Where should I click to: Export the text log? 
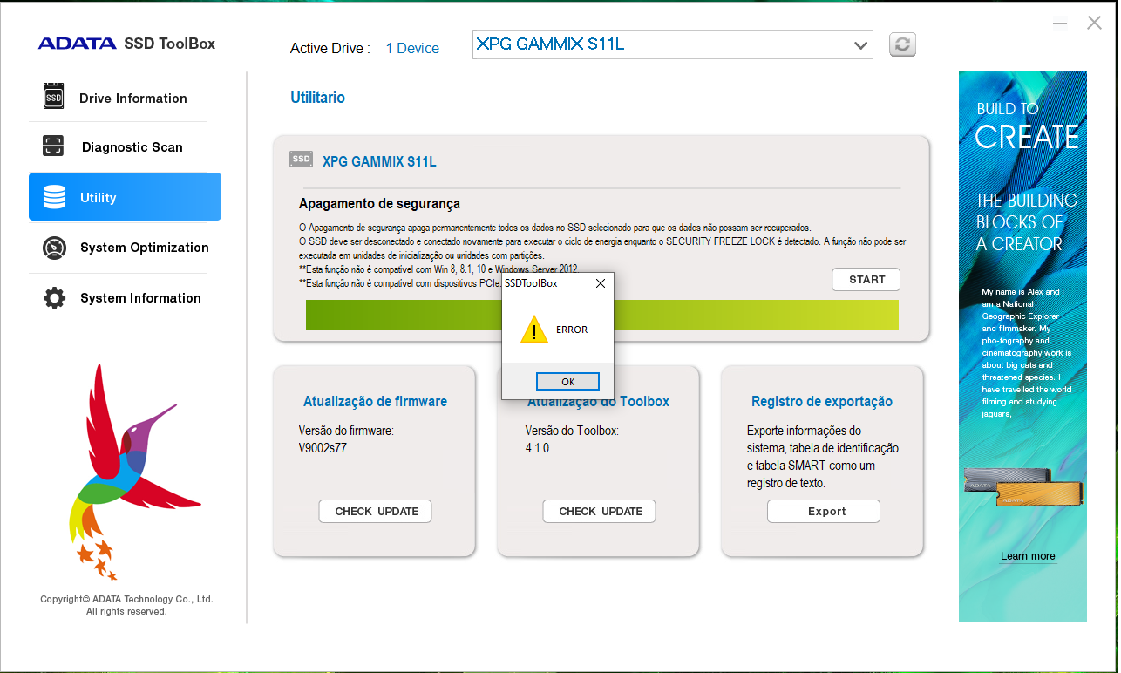click(x=824, y=512)
